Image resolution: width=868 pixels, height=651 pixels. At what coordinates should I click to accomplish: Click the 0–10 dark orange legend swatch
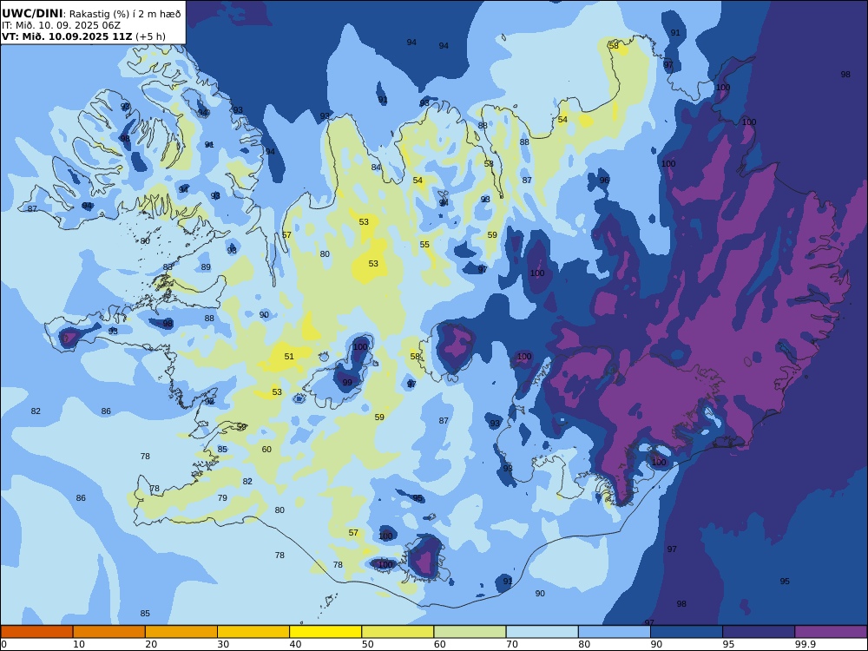(36, 632)
